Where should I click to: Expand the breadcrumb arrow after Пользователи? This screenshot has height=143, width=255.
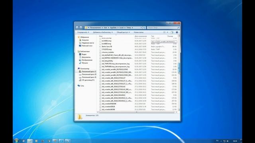[102, 28]
